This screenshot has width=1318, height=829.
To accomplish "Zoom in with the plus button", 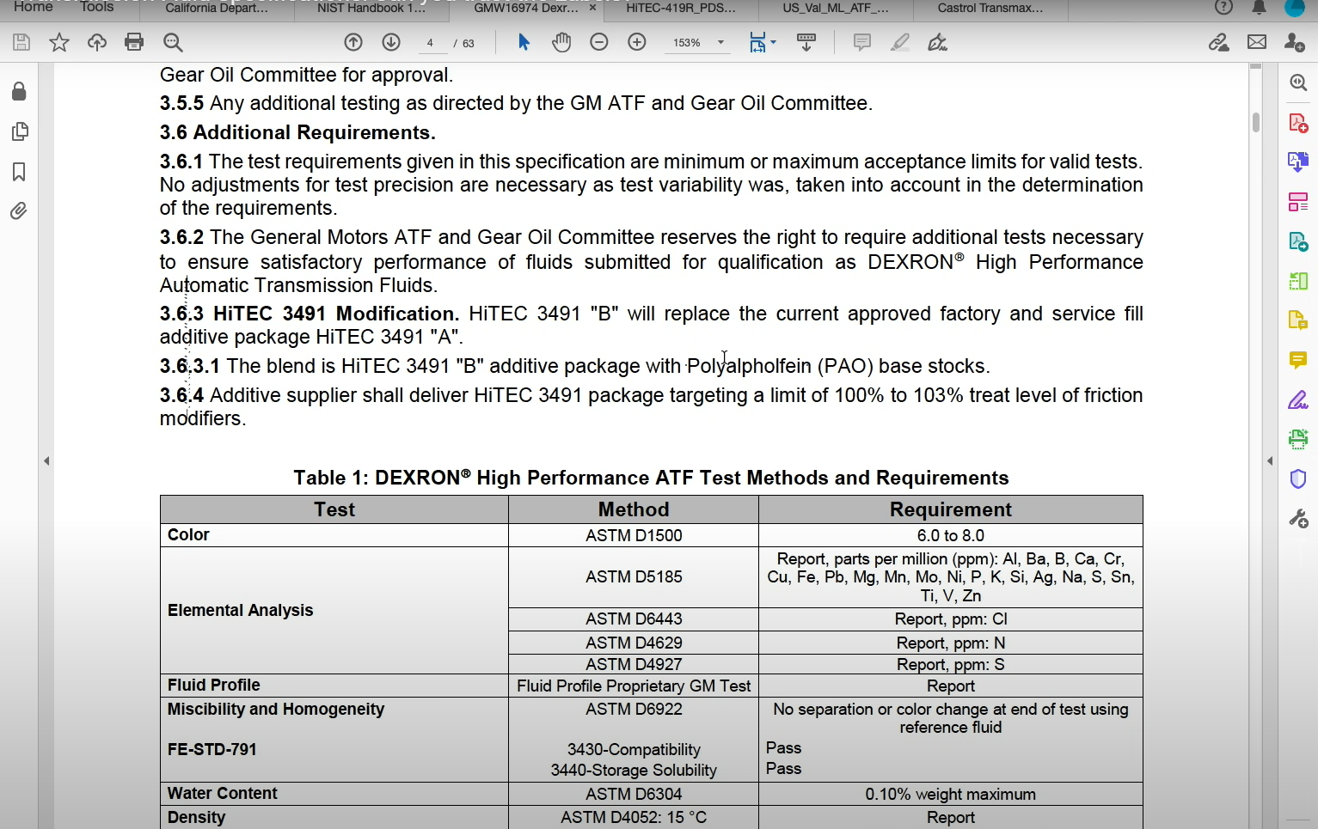I will pos(637,42).
